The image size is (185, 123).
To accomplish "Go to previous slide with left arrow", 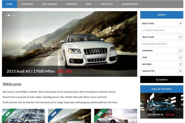I will (x=6, y=44).
